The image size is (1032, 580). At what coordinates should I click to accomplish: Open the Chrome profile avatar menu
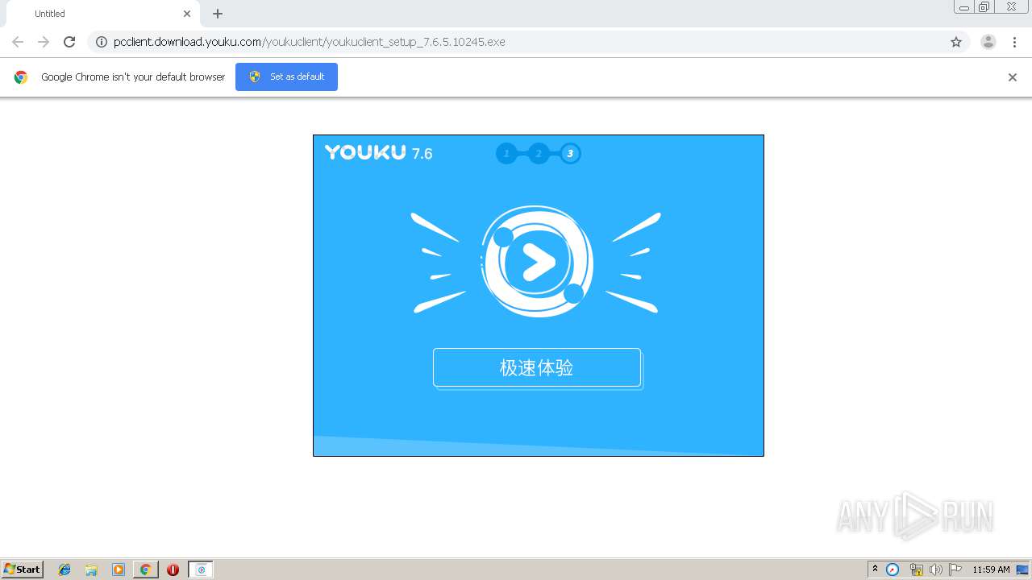click(988, 42)
